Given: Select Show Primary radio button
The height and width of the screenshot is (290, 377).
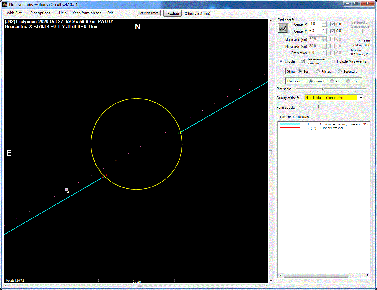Looking at the screenshot, I should pyautogui.click(x=318, y=71).
